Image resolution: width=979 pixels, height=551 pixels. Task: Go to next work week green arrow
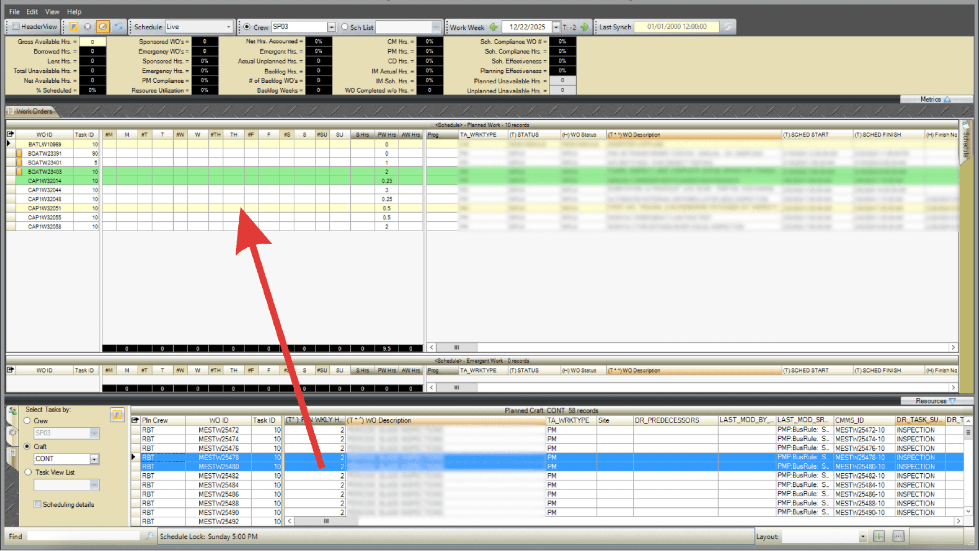pyautogui.click(x=584, y=27)
